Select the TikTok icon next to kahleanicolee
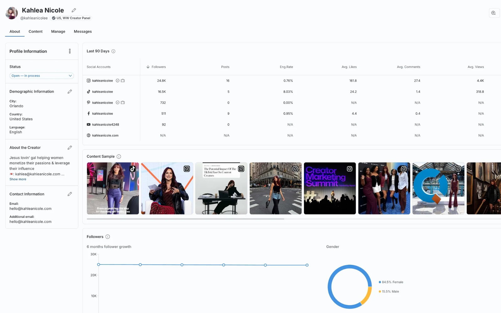501x313 pixels. click(89, 91)
